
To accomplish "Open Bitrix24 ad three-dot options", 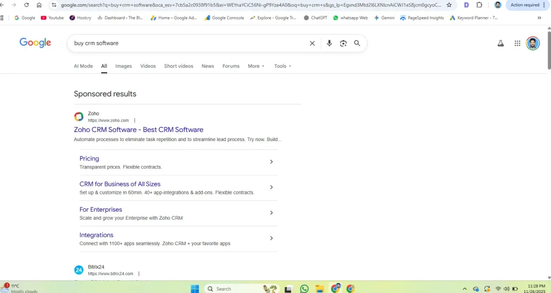I will pos(139,274).
